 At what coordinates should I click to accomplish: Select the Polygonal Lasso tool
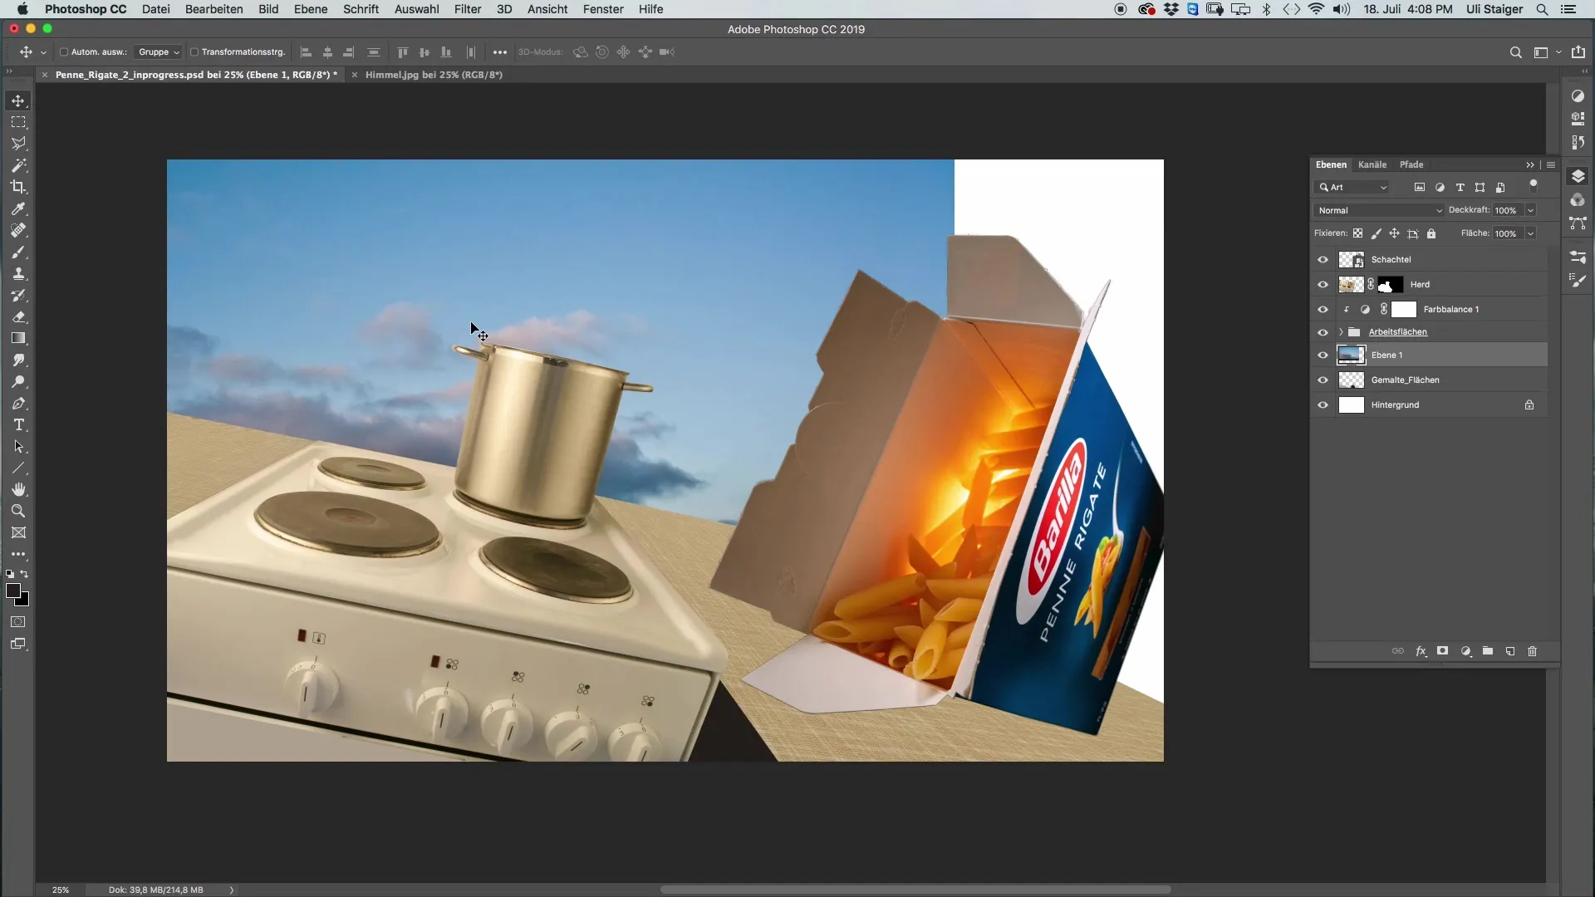coord(18,144)
